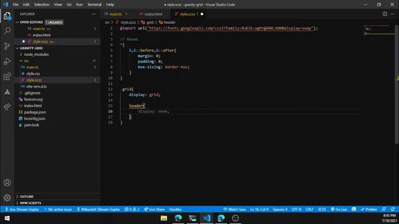Open the Go menu
The height and width of the screenshot is (224, 399).
pyautogui.click(x=69, y=4)
